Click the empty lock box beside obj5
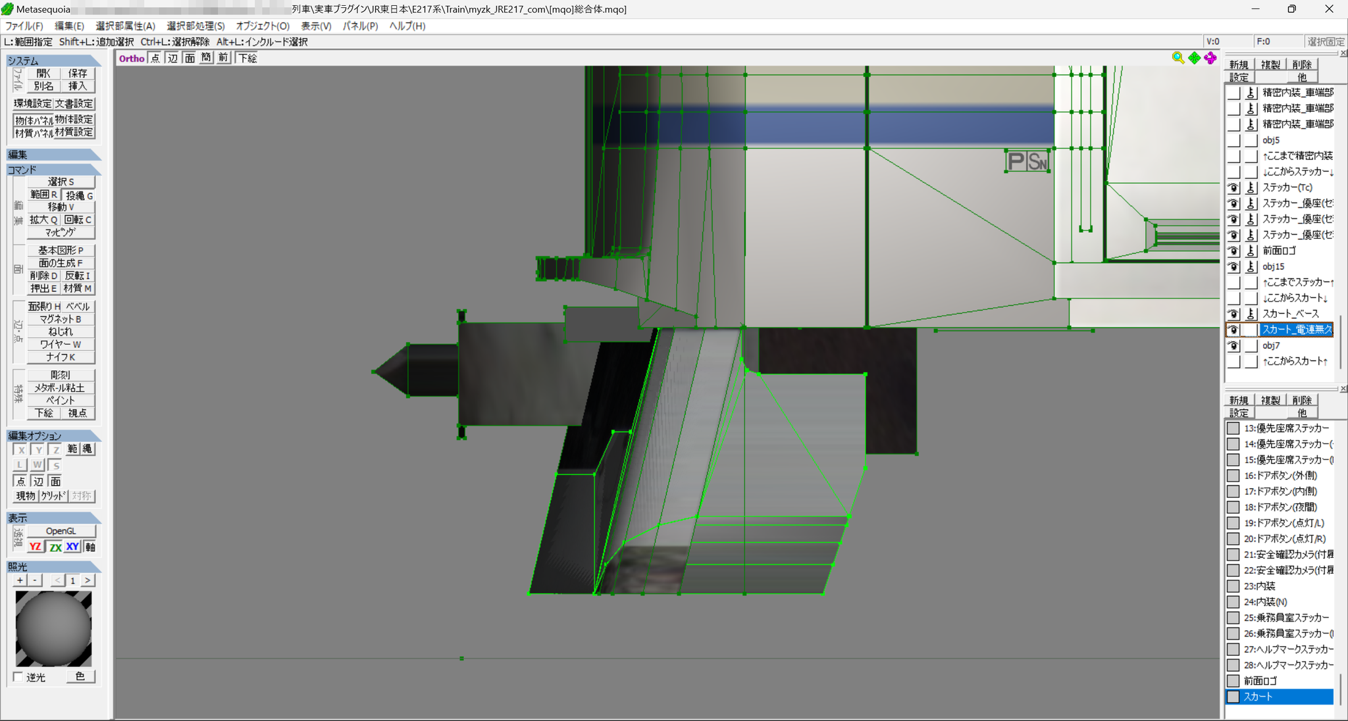 pos(1251,140)
